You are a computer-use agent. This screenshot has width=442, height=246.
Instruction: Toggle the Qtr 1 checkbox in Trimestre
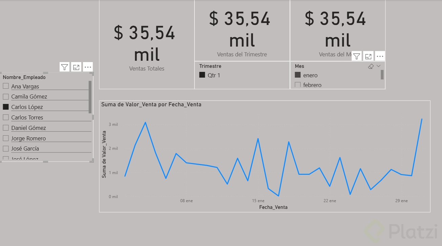click(x=202, y=75)
